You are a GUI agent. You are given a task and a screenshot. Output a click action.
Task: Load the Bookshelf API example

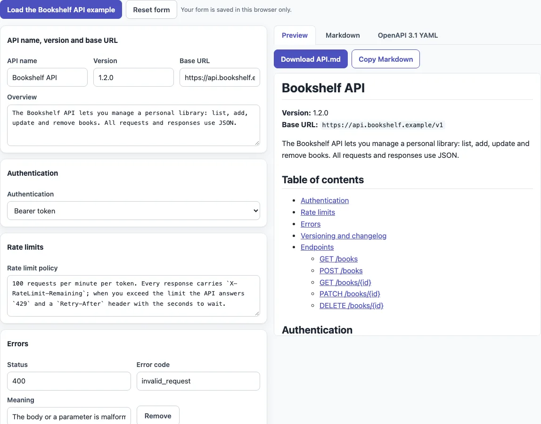click(61, 10)
